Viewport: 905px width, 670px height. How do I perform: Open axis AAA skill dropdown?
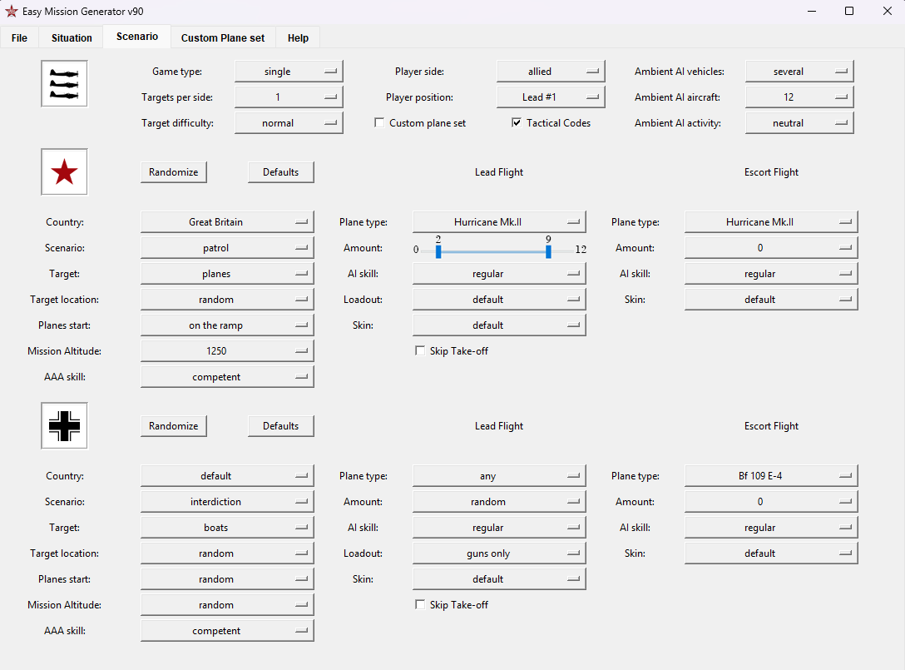(227, 631)
